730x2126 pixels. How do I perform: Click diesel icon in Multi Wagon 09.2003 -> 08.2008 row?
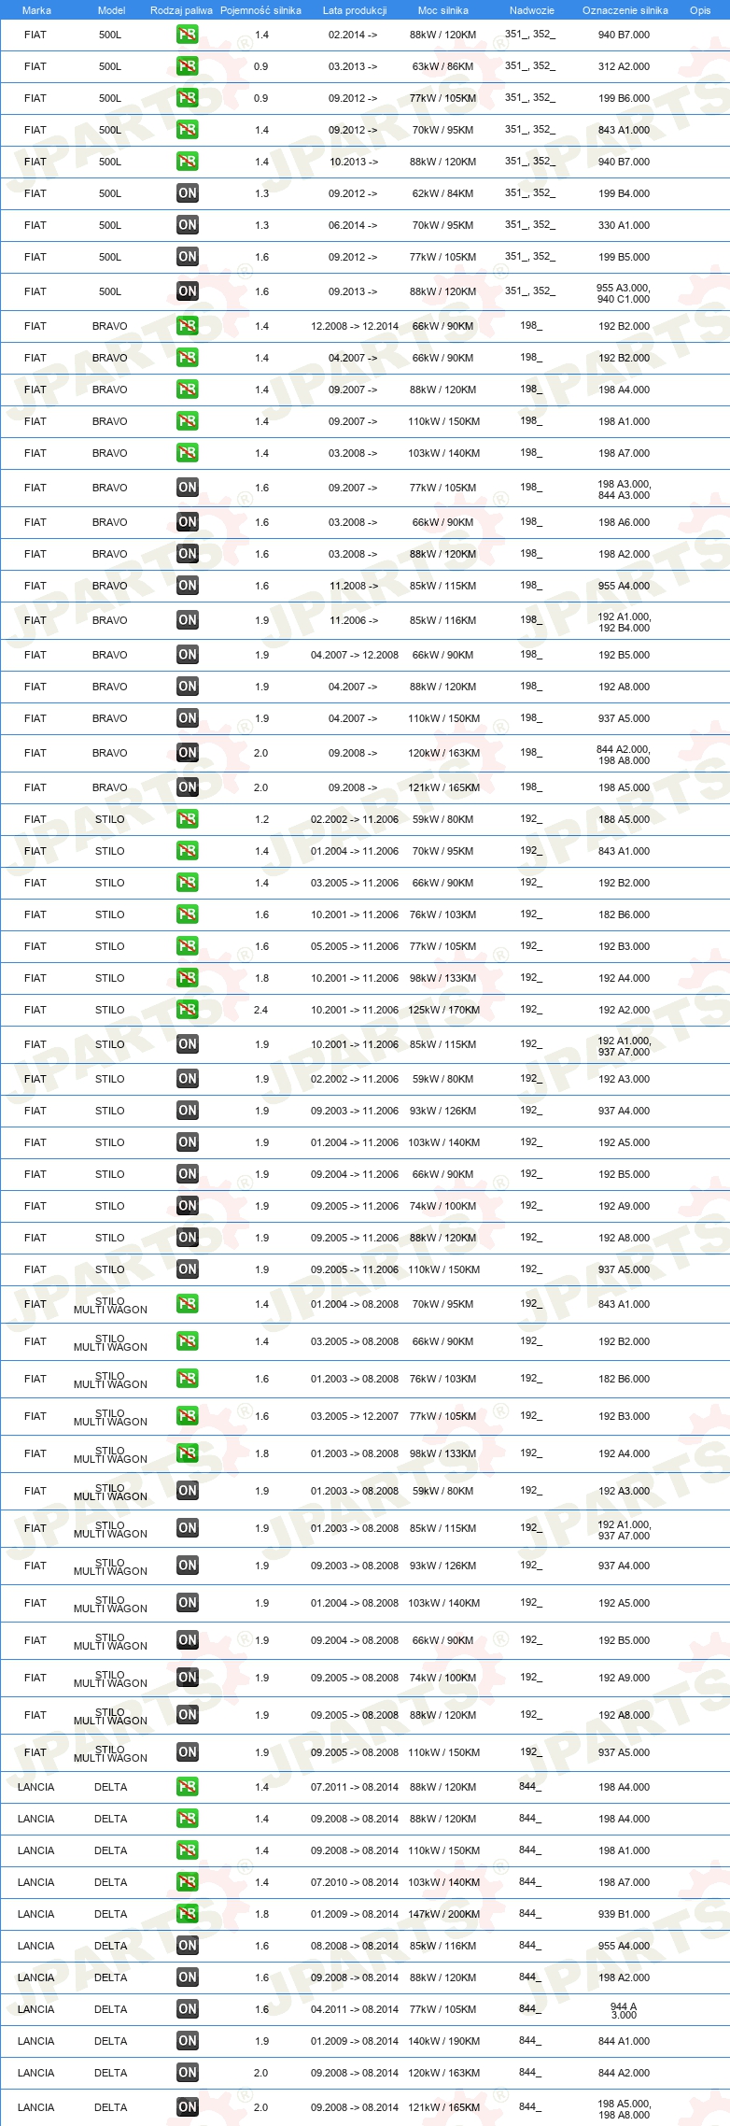click(x=188, y=1566)
